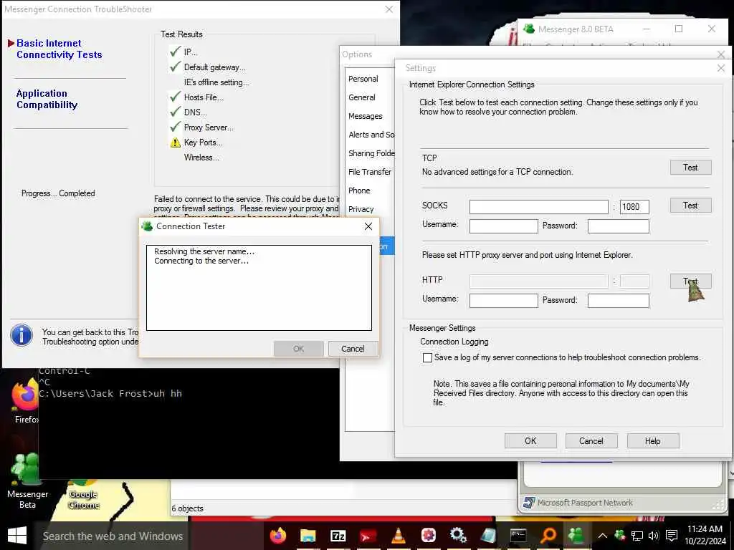Open the Action Center notifications icon
The image size is (734, 550).
tap(672, 536)
